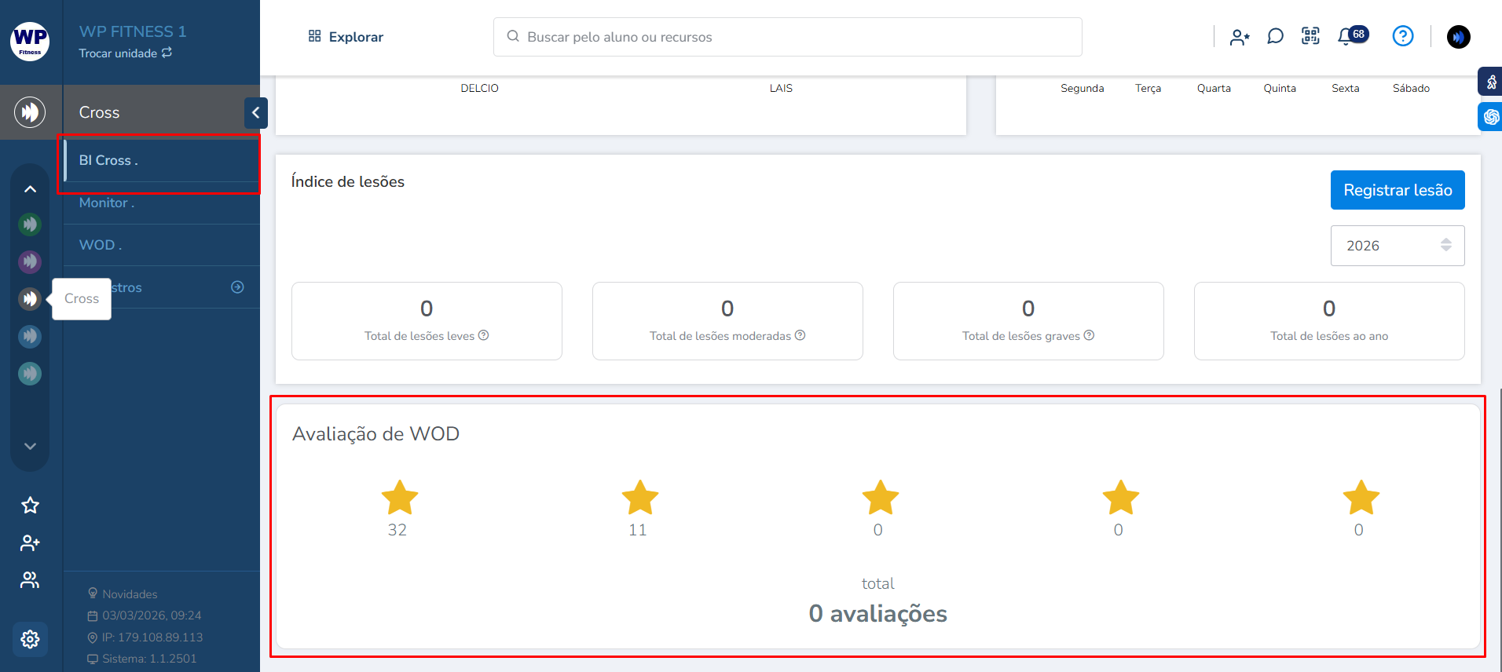Click the favorites star in left sidebar
The width and height of the screenshot is (1502, 672).
tap(30, 505)
